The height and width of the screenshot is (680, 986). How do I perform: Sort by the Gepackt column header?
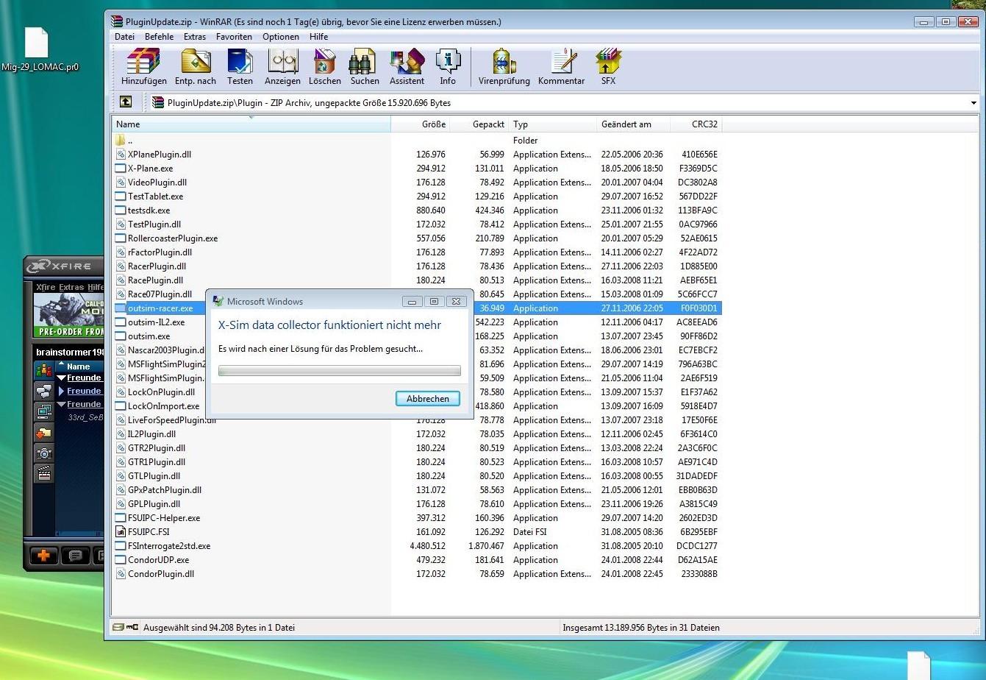479,124
